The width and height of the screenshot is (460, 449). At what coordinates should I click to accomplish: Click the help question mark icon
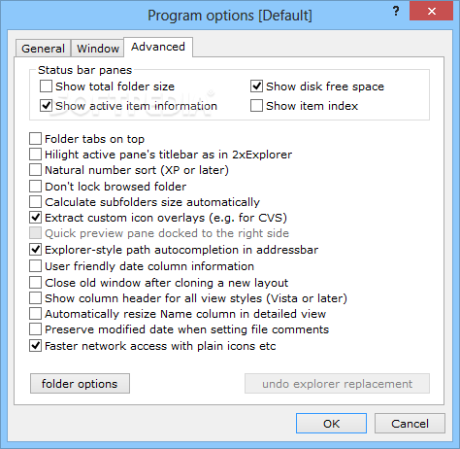point(396,12)
